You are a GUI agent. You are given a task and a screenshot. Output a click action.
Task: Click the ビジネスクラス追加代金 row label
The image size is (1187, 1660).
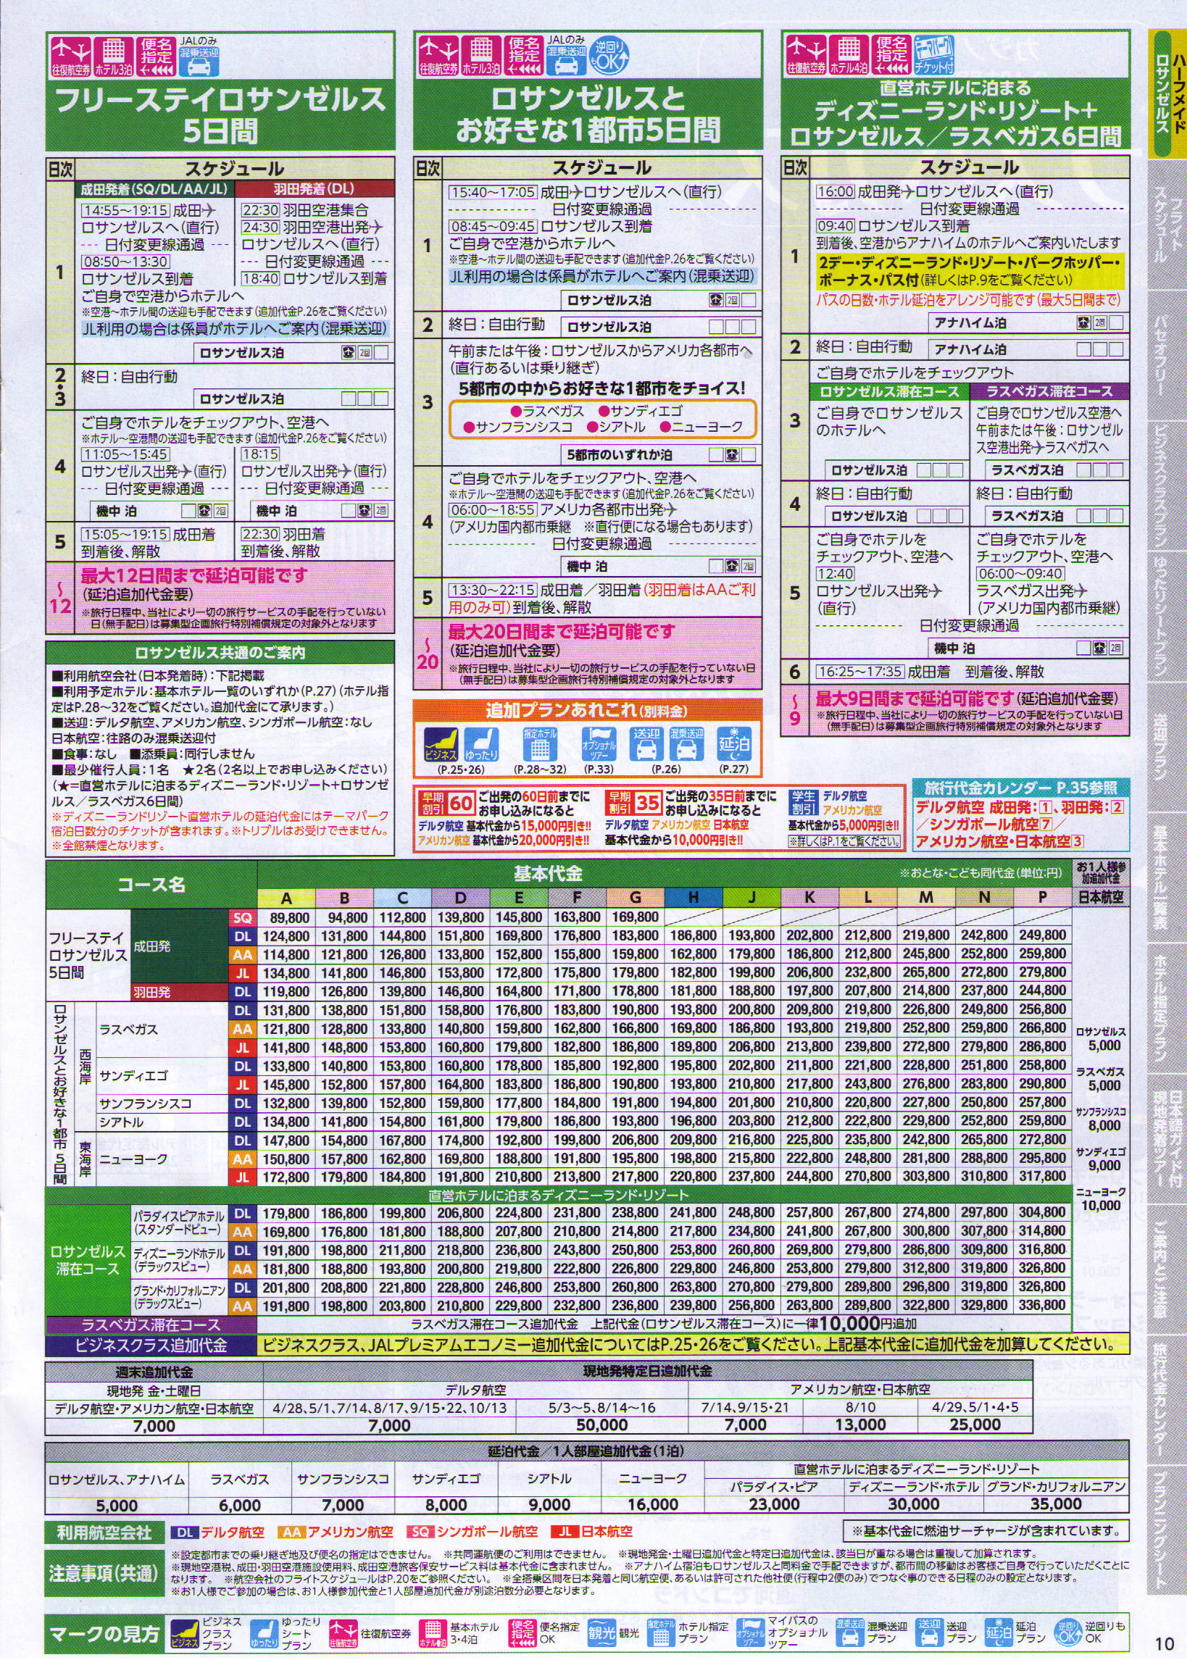click(151, 1345)
